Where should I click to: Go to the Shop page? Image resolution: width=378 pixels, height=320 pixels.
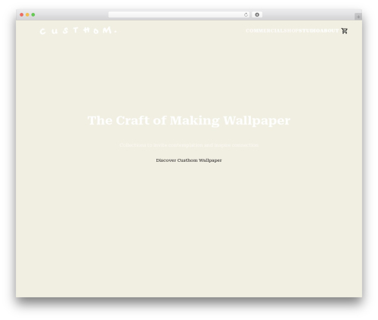coord(291,31)
